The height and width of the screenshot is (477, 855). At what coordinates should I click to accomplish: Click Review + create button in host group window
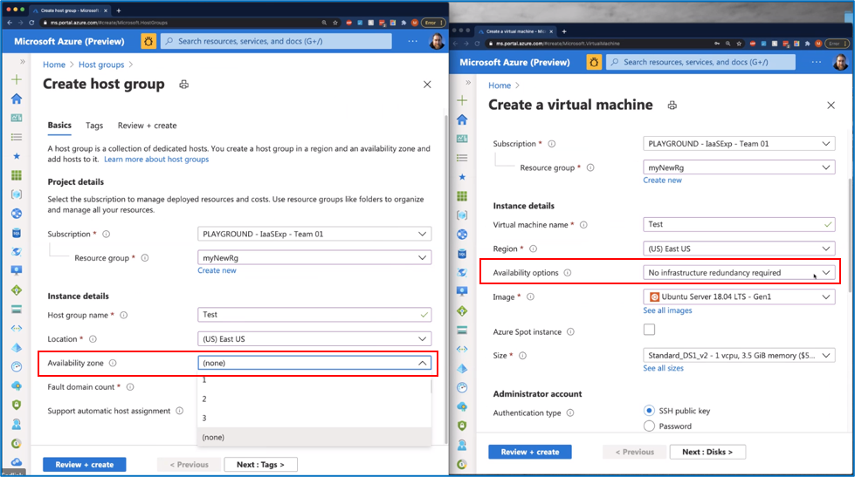point(85,465)
